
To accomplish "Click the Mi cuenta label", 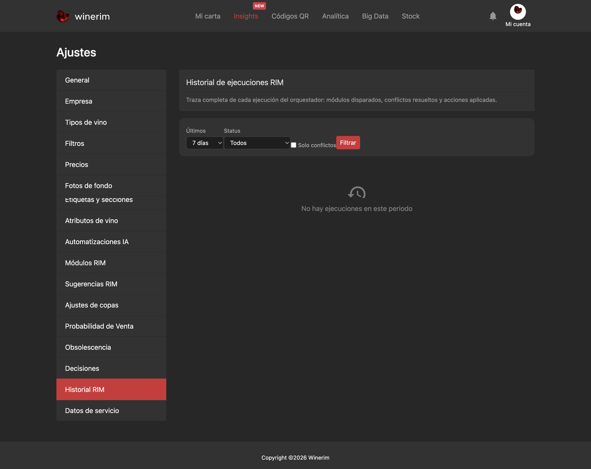I will pyautogui.click(x=518, y=24).
